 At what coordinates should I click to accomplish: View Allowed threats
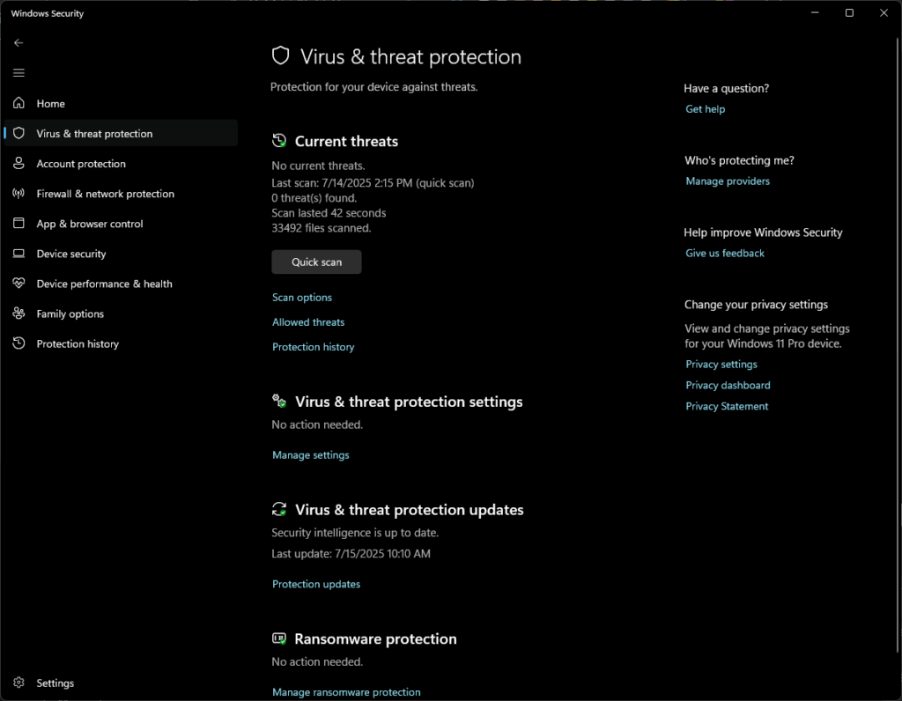coord(307,321)
